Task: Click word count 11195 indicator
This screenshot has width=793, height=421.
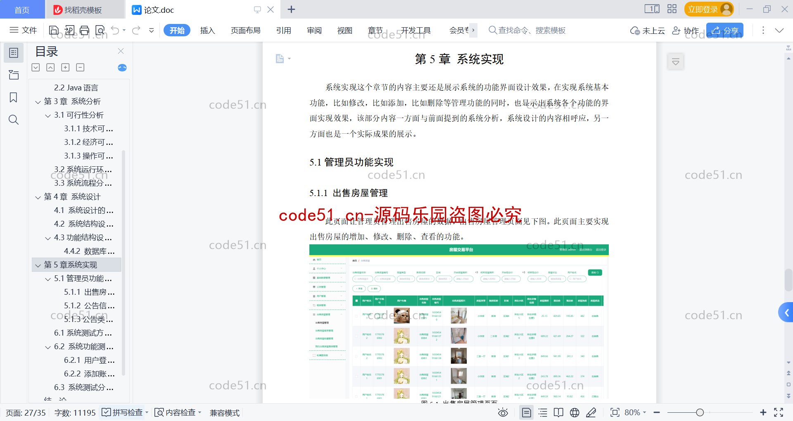Action: tap(75, 413)
